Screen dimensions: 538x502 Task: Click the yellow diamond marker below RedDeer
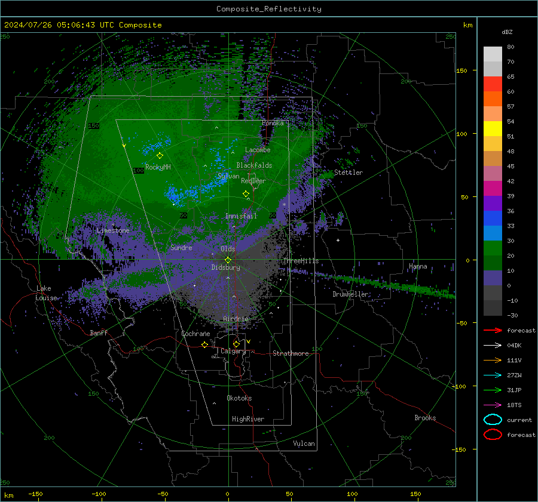[x=246, y=194]
